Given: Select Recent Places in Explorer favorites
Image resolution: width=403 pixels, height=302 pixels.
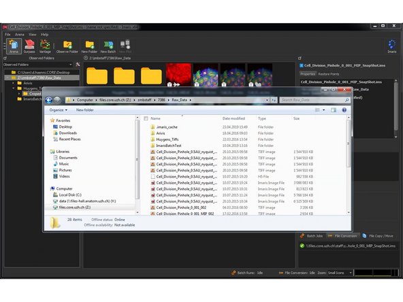Looking at the screenshot, I should (x=67, y=139).
